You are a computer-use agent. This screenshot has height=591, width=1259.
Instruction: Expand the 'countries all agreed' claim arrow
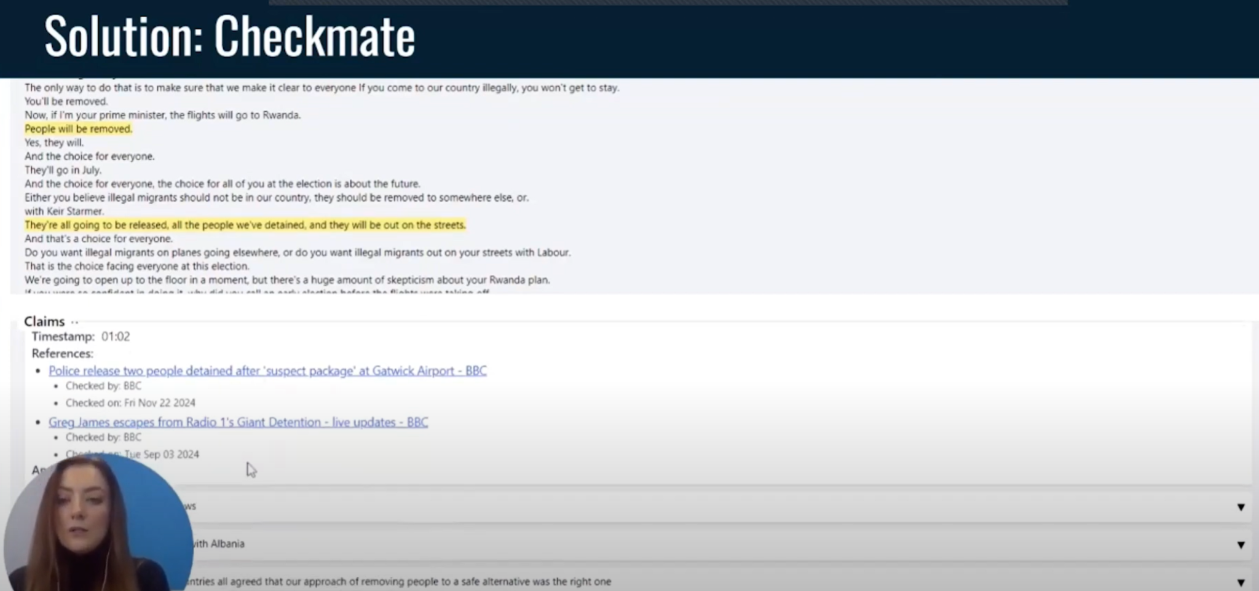click(x=1241, y=582)
